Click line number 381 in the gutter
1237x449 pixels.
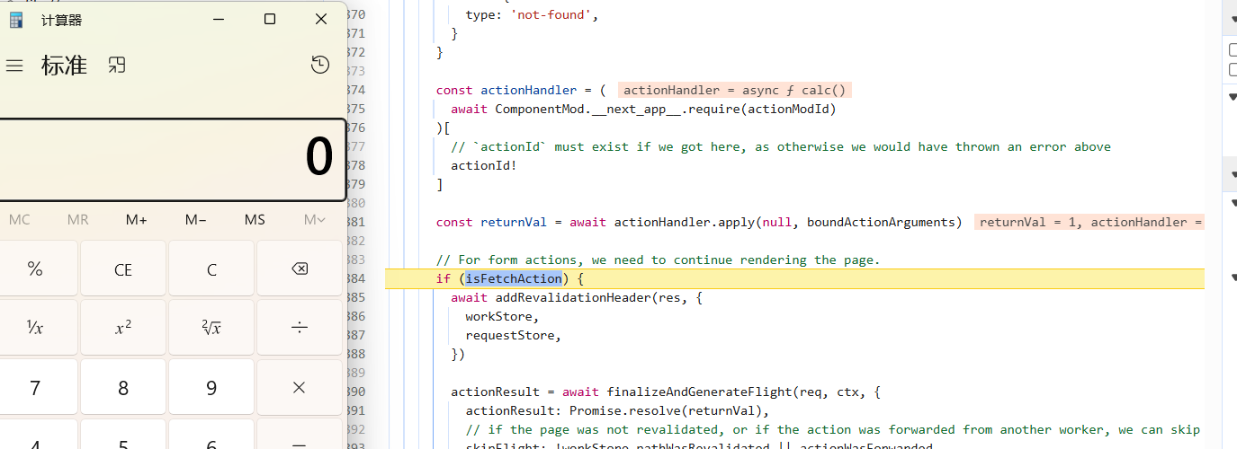tap(357, 222)
